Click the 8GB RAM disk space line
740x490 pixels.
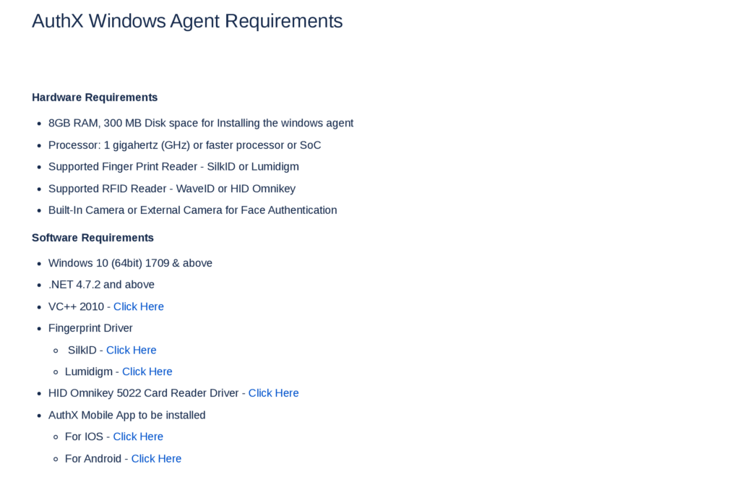tap(201, 123)
